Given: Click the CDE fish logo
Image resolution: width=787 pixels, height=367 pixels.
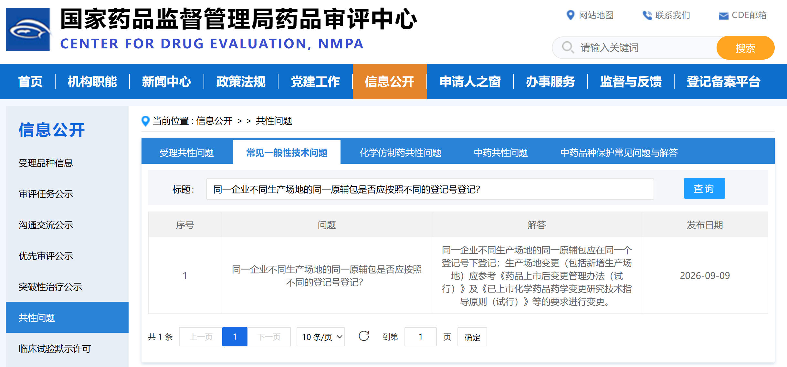Looking at the screenshot, I should 28,29.
